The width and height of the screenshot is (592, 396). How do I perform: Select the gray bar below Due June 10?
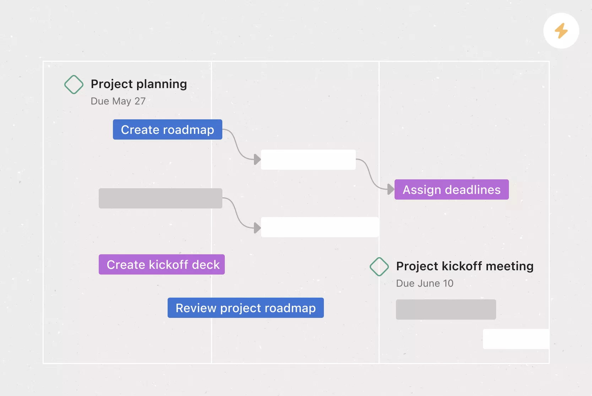coord(446,309)
